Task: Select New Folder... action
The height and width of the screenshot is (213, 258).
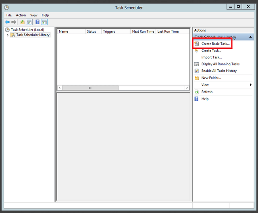Action: (211, 78)
